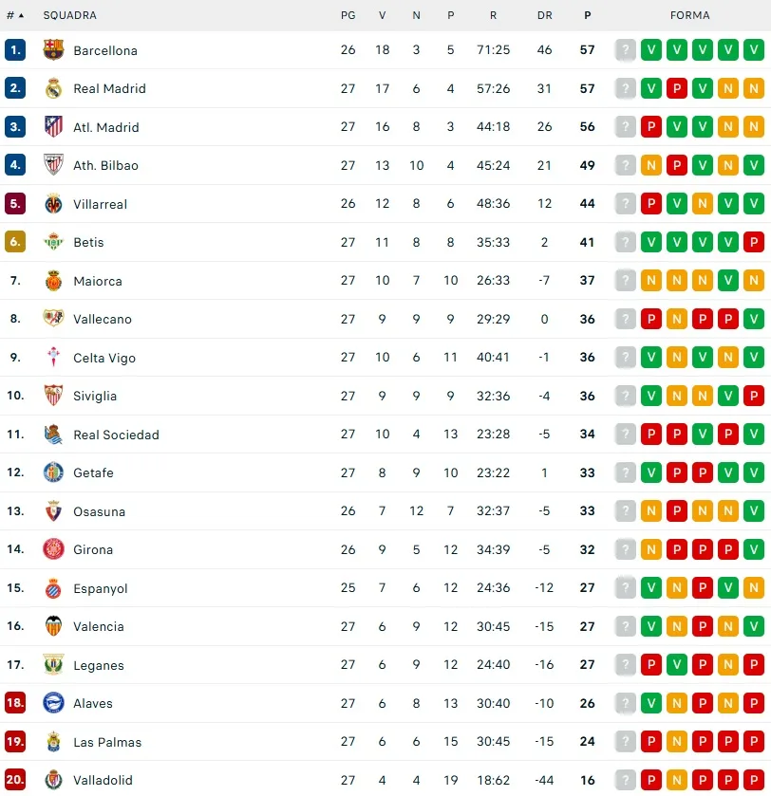This screenshot has height=796, width=771.
Task: Click the Getafe club crest
Action: [x=53, y=472]
